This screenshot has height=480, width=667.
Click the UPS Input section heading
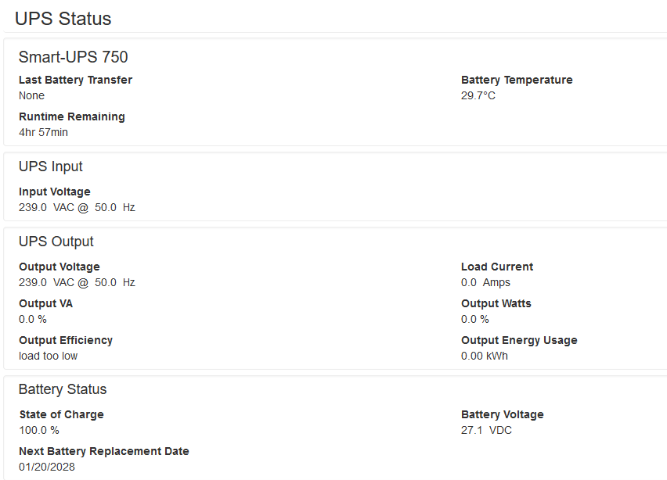tap(50, 167)
